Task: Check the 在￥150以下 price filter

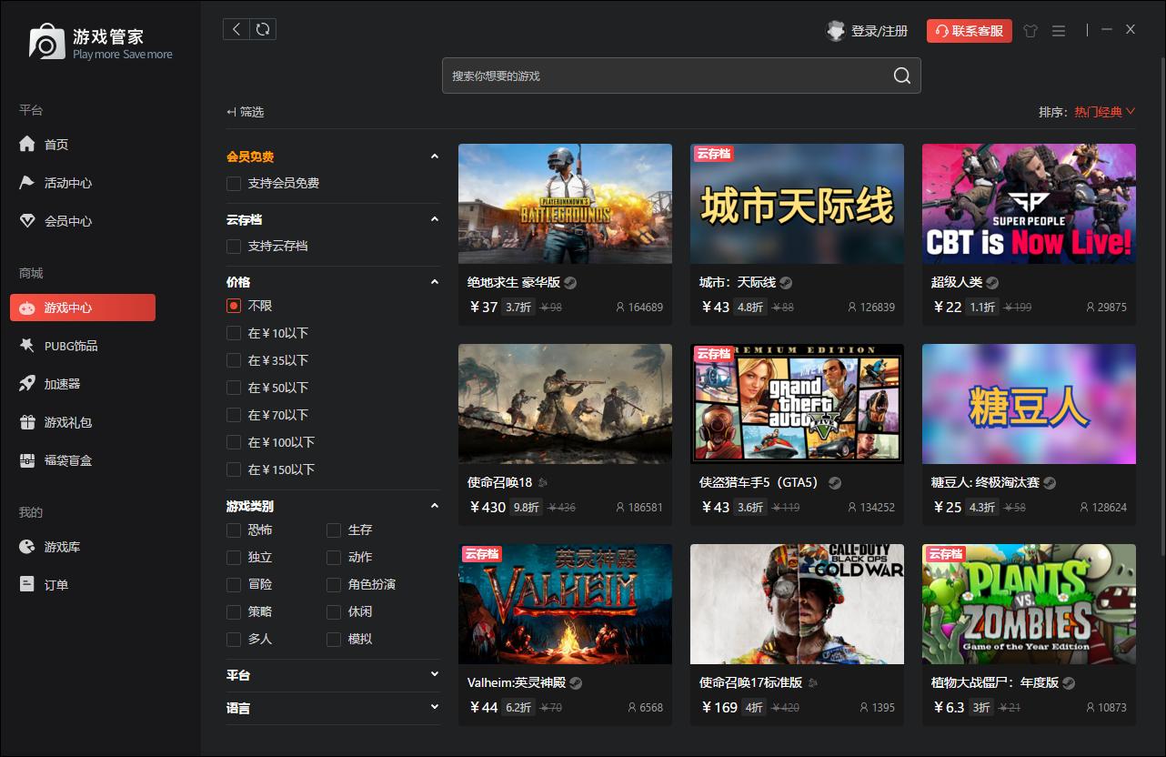Action: point(234,469)
